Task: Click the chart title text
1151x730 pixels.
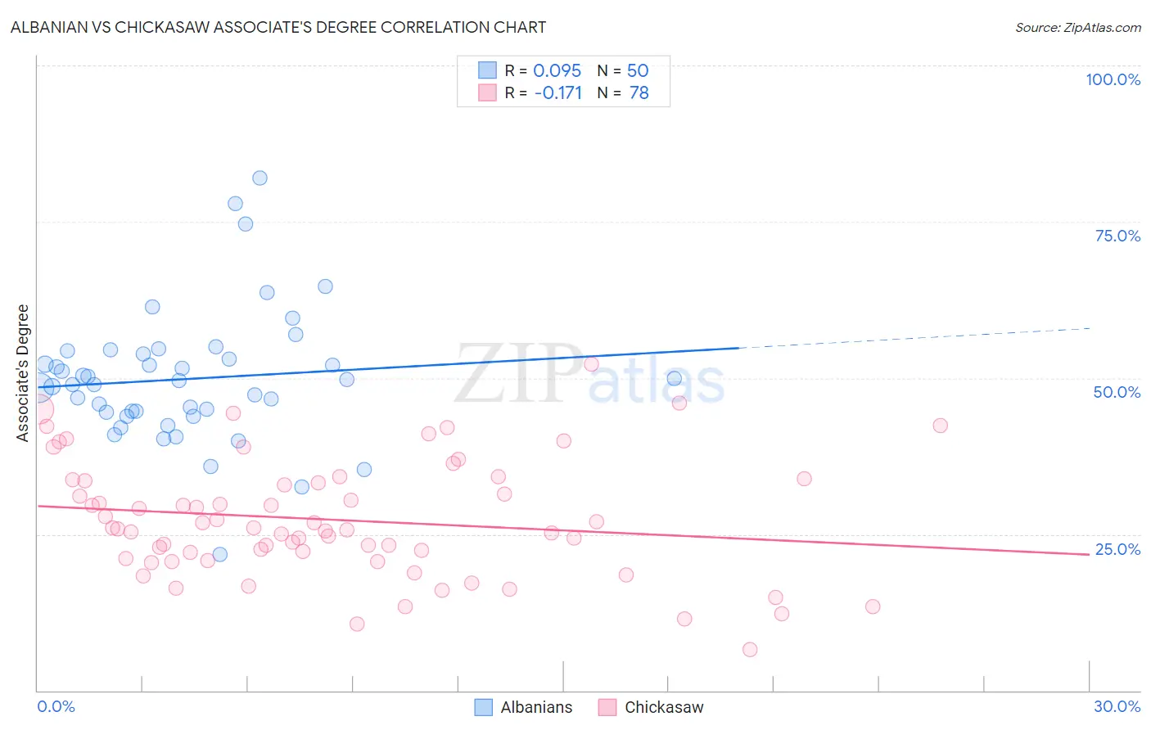Action: coord(278,27)
